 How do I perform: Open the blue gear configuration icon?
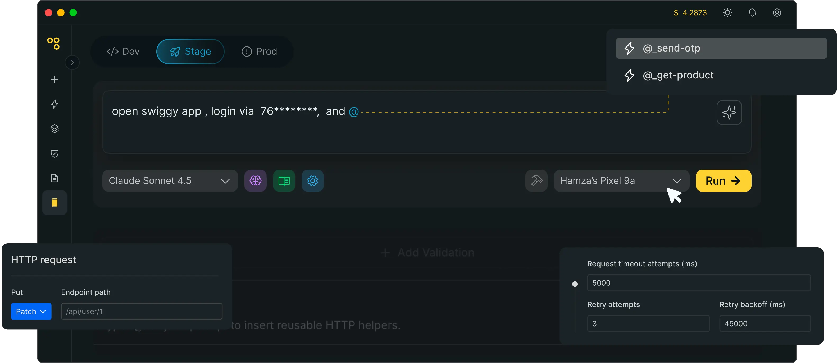click(x=312, y=181)
